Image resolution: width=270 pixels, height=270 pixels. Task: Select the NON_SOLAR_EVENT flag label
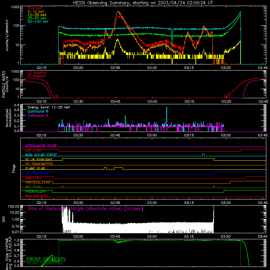click(x=41, y=155)
